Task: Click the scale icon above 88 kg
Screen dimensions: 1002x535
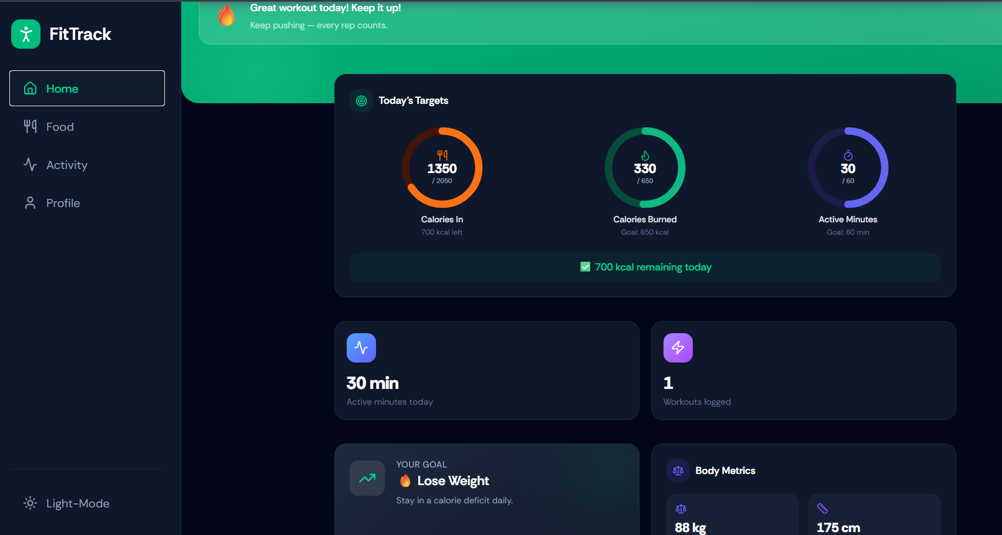Action: point(681,509)
